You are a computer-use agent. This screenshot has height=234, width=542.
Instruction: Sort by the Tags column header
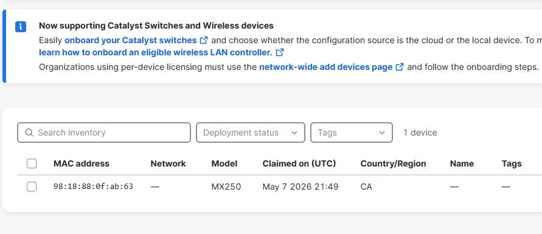[x=512, y=163]
